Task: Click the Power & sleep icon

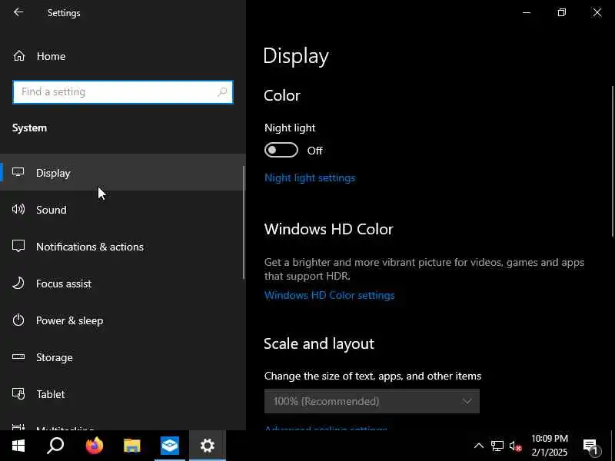Action: (18, 320)
